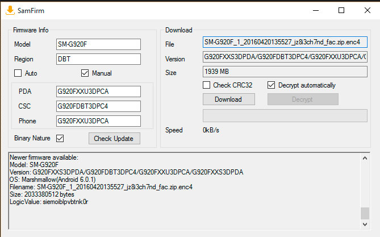
Task: Enable Check CRC32 option
Action: point(207,85)
